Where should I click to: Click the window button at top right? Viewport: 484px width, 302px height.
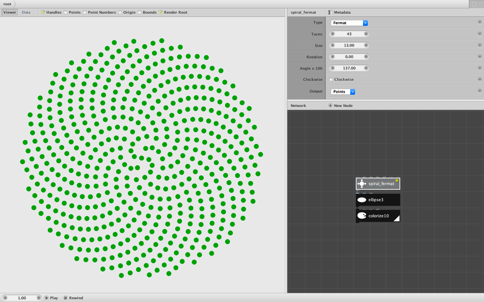point(474,4)
